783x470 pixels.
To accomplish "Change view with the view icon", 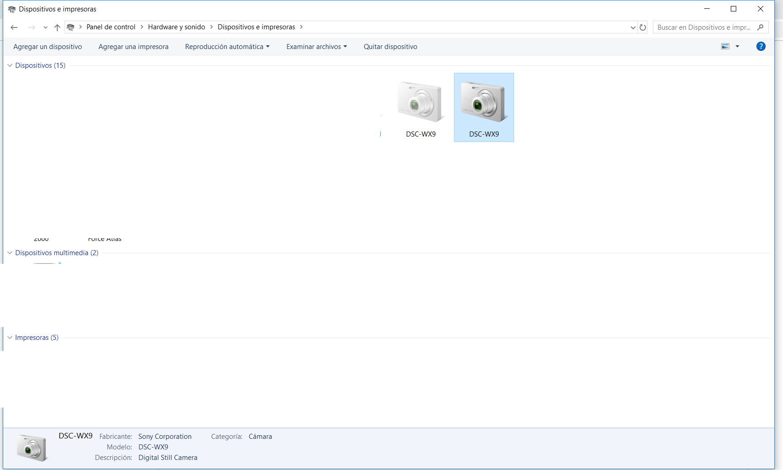I will (725, 46).
